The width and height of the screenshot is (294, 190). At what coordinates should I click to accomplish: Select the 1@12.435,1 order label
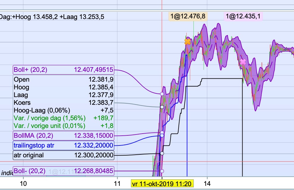pos(243,16)
